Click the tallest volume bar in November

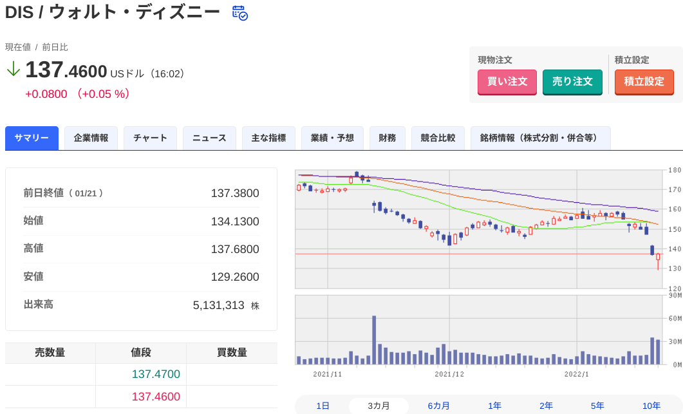374,340
